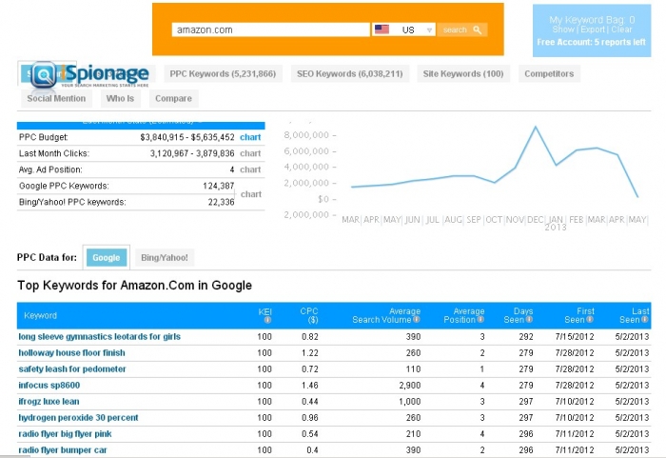Viewport: 666px width, 458px height.
Task: Click Export in My Keyword Bag
Action: tap(593, 30)
